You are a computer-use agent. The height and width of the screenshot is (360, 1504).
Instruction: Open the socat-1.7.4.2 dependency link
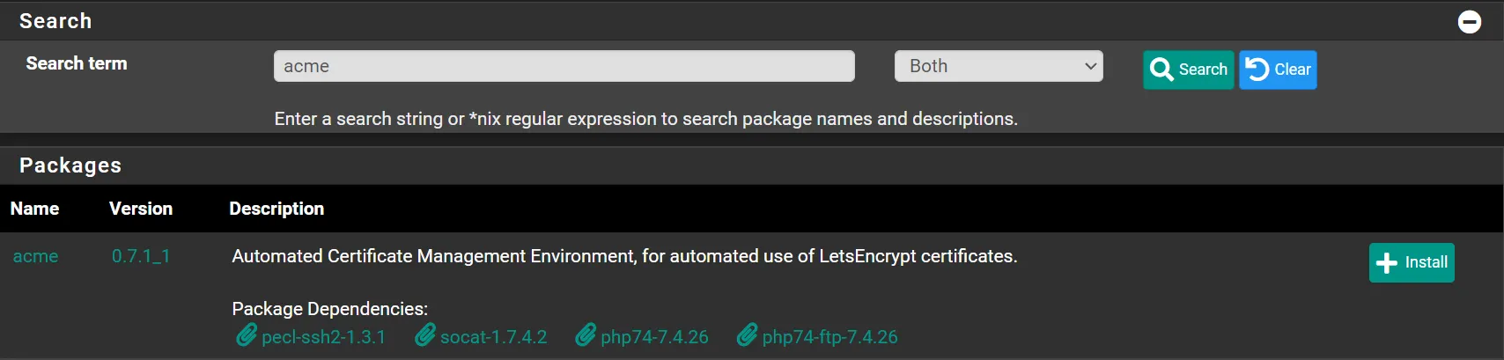pyautogui.click(x=493, y=337)
